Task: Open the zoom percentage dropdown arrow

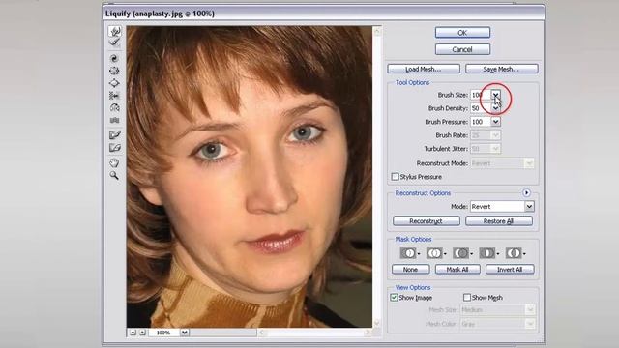Action: [185, 333]
